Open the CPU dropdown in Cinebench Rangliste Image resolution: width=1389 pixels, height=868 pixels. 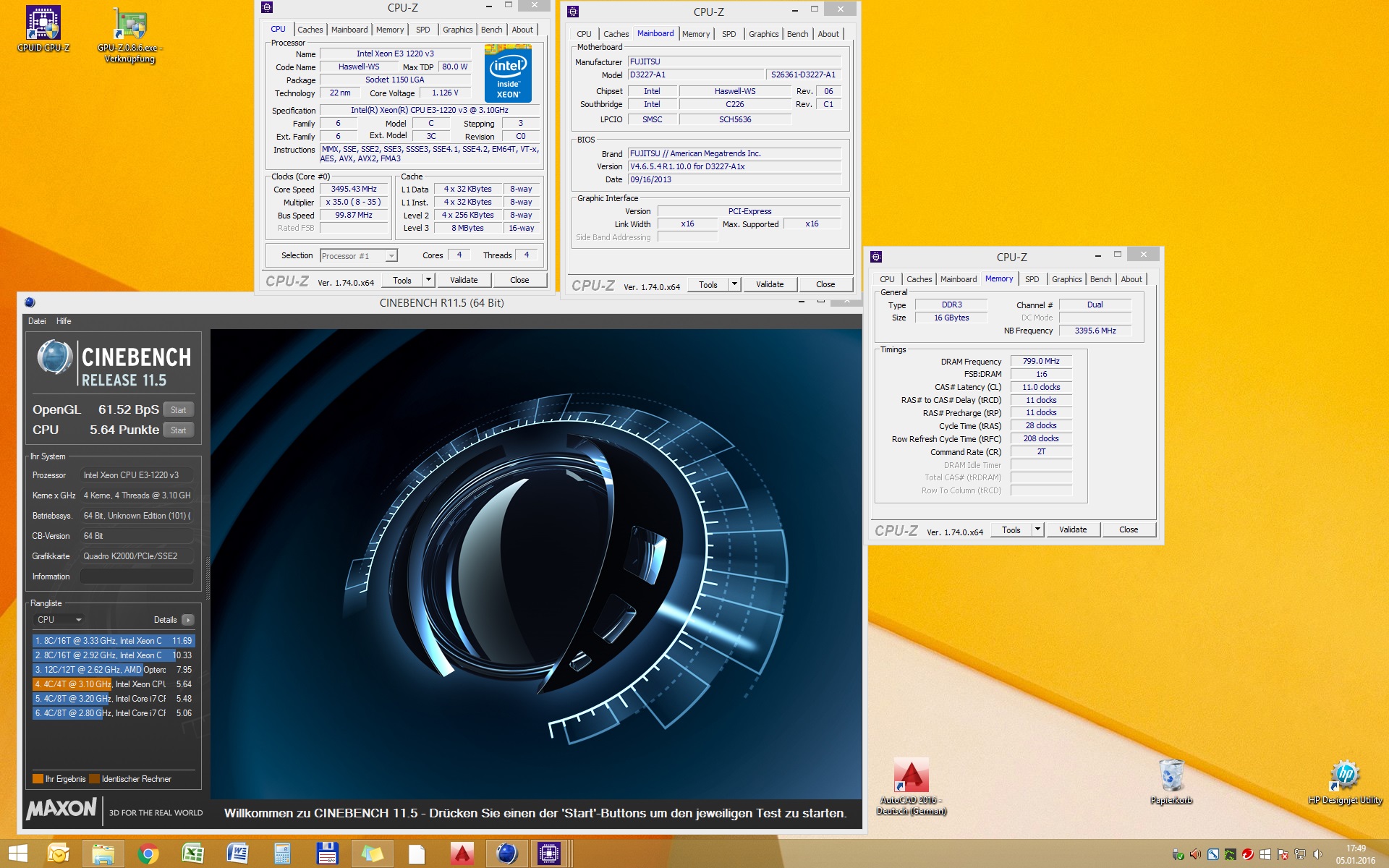point(59,620)
